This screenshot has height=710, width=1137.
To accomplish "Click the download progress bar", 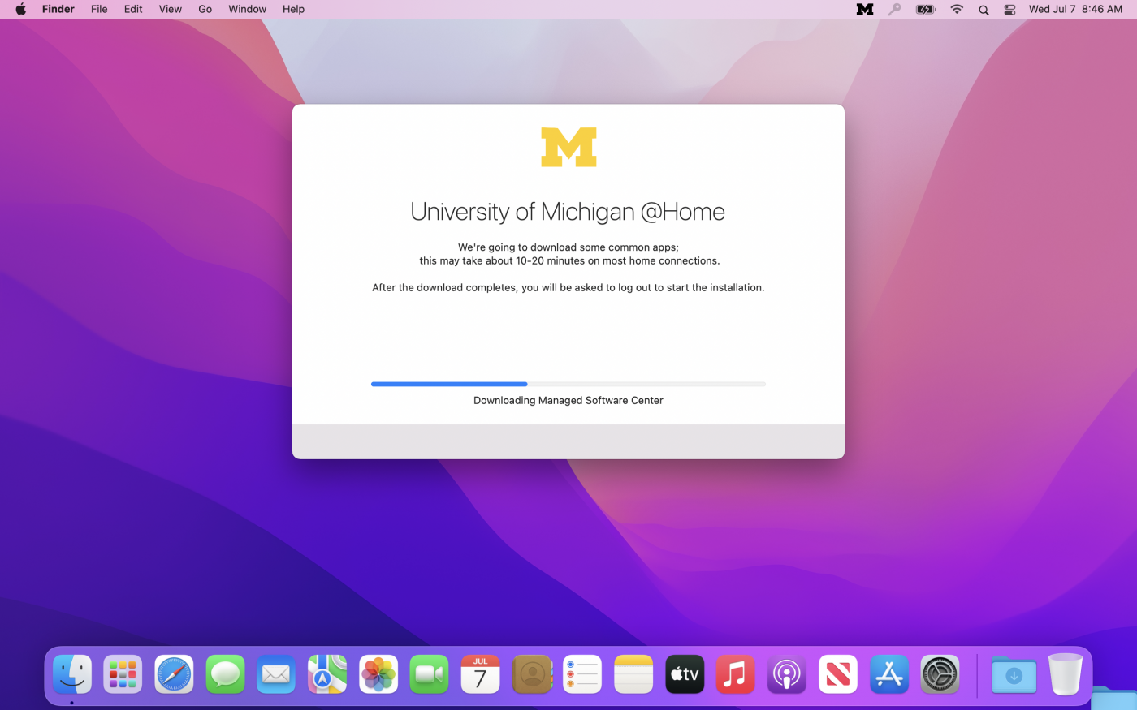I will click(568, 384).
